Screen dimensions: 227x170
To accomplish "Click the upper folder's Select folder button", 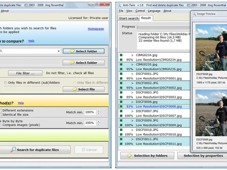I will (84, 51).
